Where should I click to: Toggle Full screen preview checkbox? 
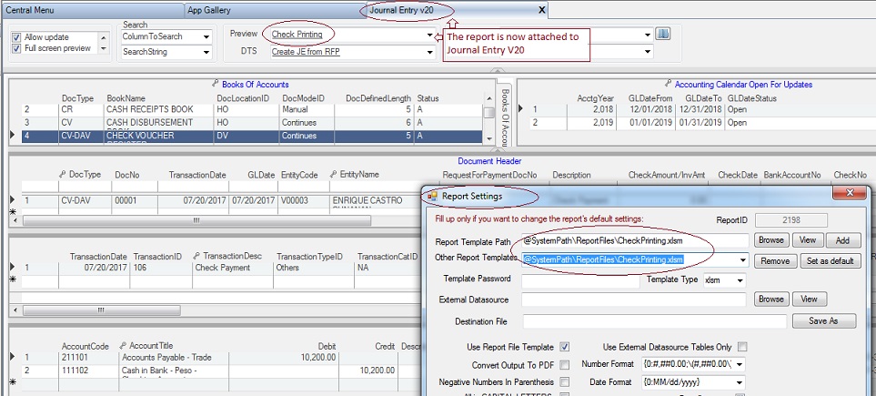[16, 48]
